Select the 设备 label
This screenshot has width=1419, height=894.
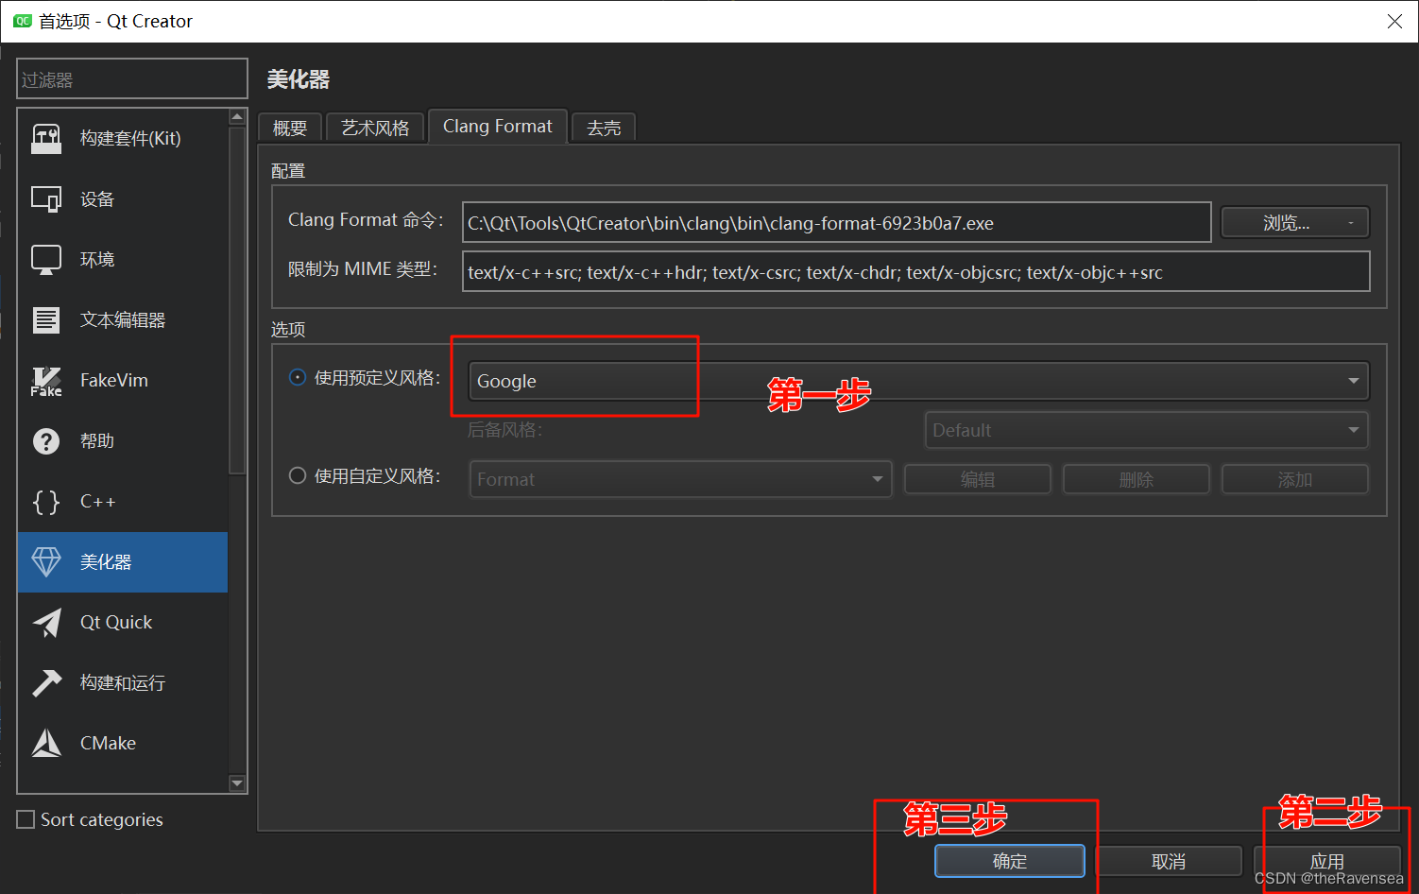coord(97,199)
